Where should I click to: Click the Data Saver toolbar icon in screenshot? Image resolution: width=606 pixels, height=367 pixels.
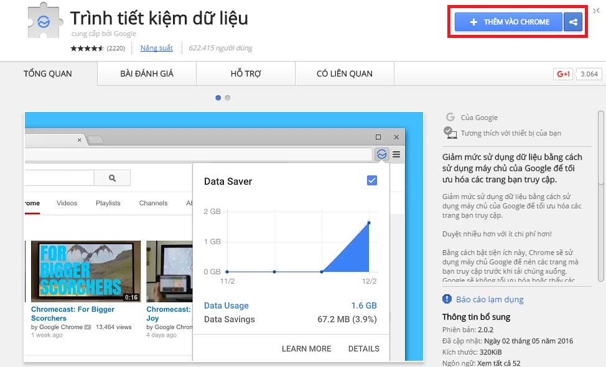(x=381, y=154)
